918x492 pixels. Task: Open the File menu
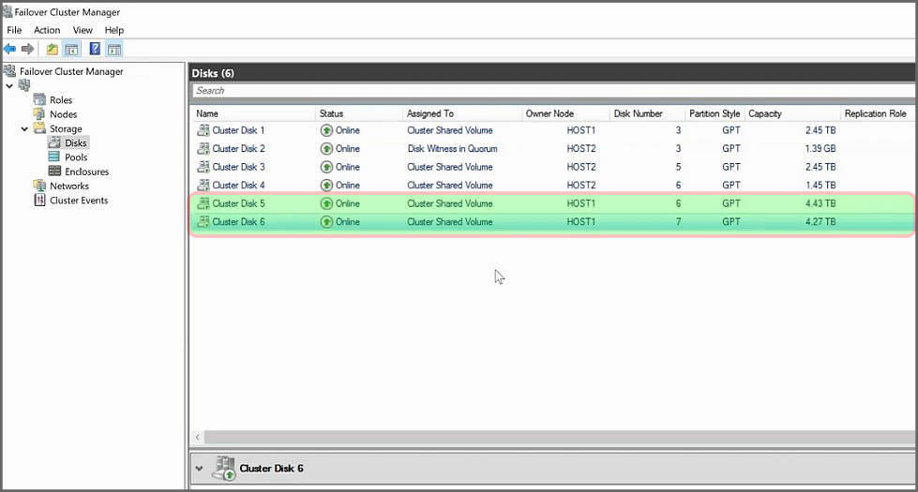coord(14,30)
